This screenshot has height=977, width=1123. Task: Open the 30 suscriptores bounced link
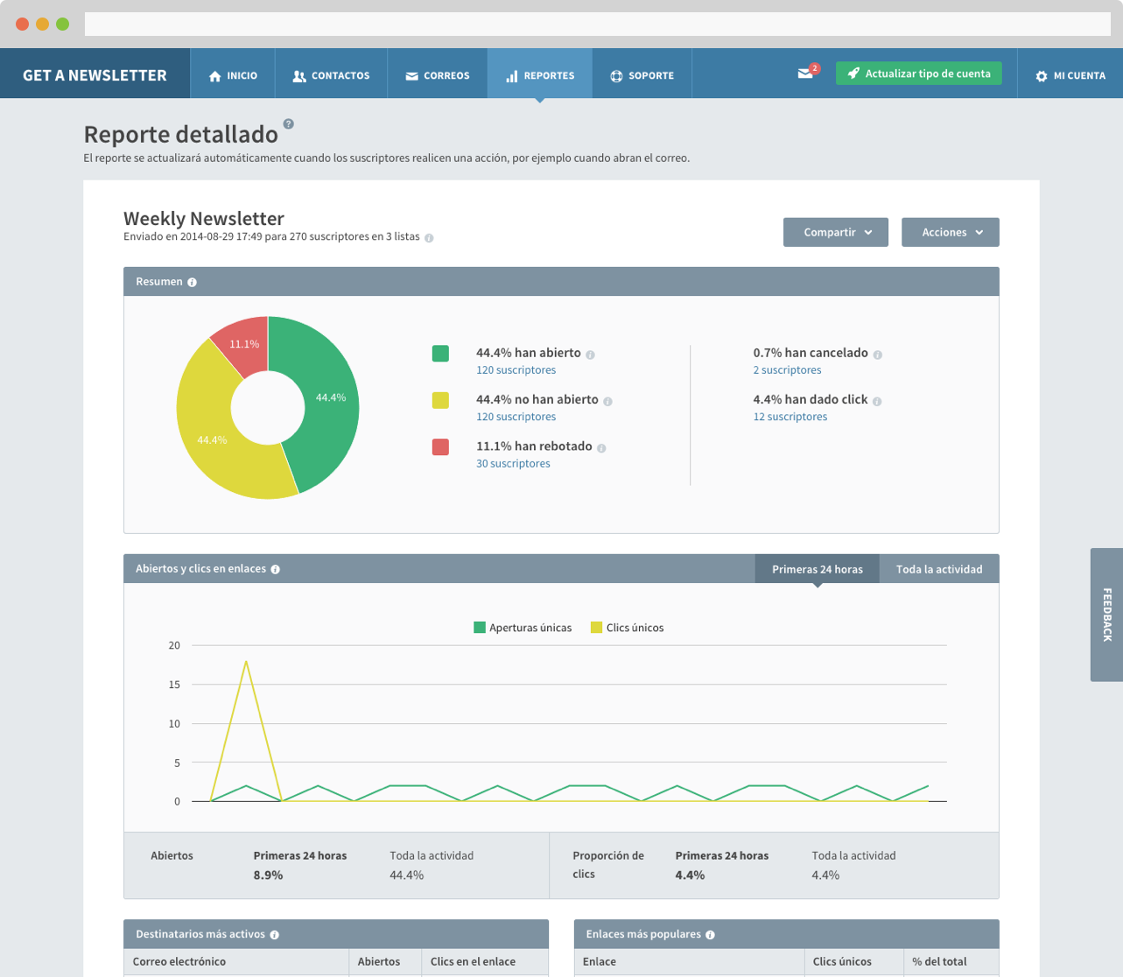pyautogui.click(x=513, y=463)
